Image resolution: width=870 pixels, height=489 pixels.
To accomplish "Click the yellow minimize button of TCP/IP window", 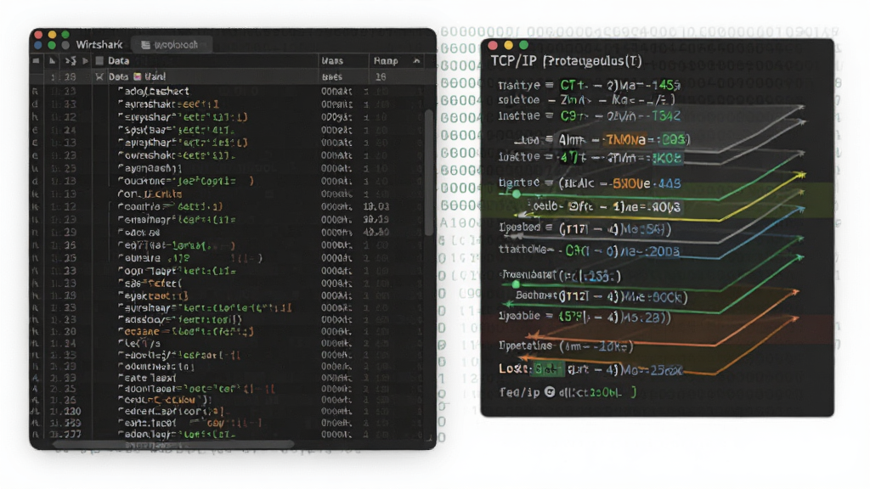I will click(x=508, y=45).
